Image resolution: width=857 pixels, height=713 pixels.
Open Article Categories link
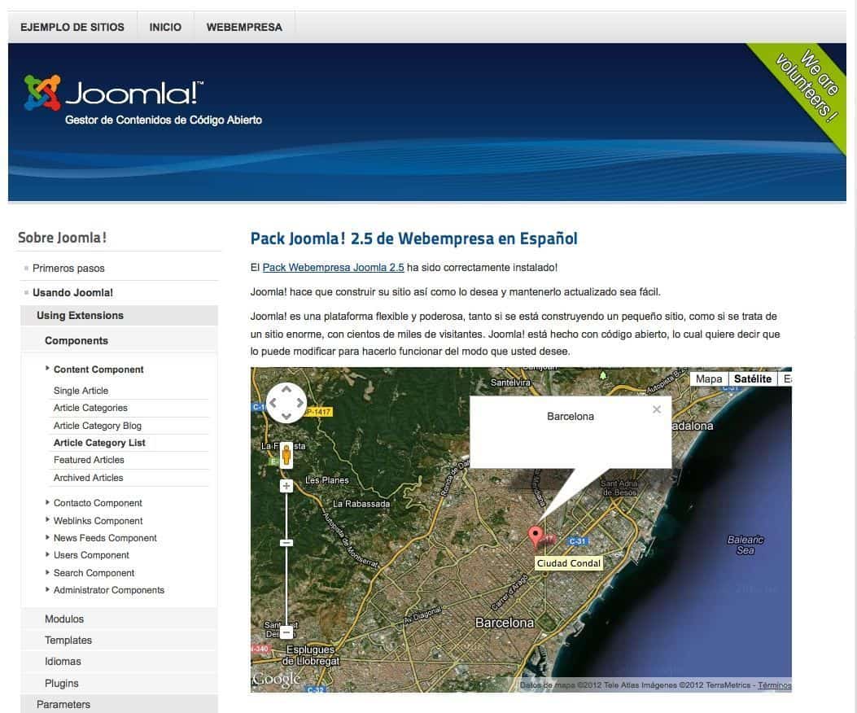click(90, 408)
